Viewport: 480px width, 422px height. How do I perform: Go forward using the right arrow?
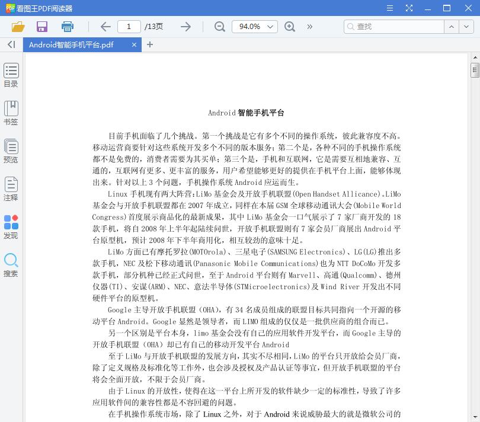pyautogui.click(x=185, y=27)
